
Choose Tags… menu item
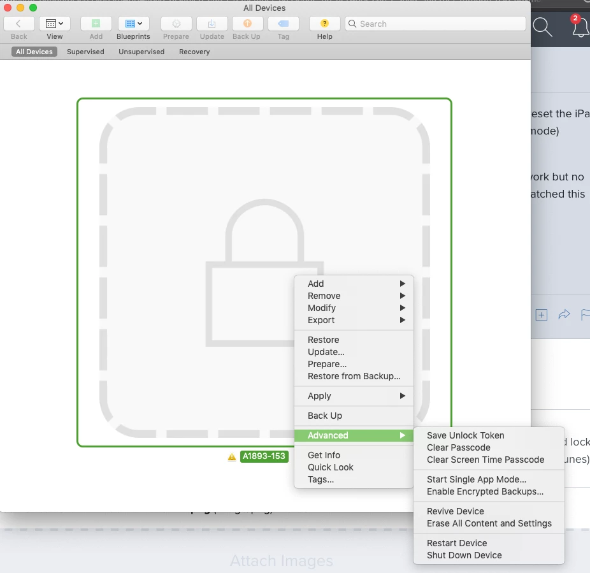click(354, 479)
